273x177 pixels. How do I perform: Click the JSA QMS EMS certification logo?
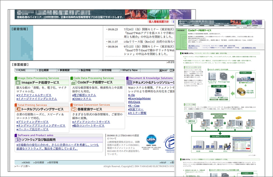(151, 141)
